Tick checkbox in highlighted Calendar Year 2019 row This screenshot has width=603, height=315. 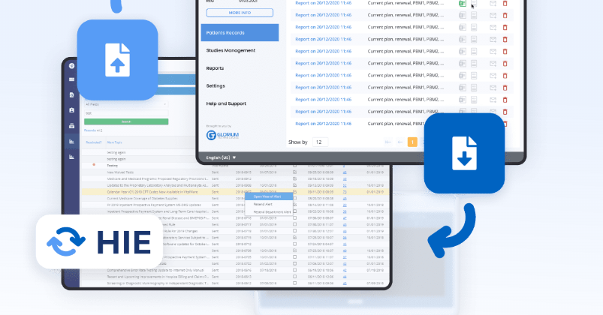click(x=294, y=191)
